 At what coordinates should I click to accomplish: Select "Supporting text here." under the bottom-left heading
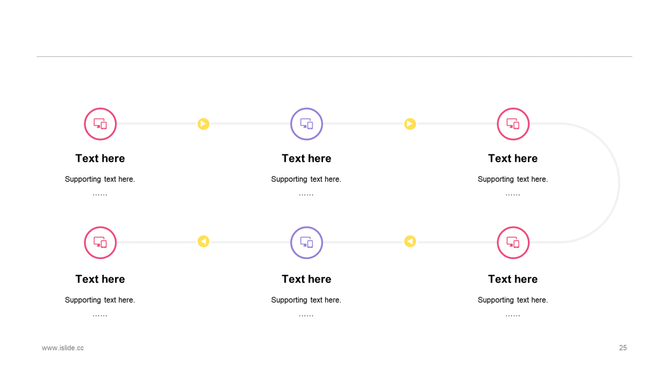click(100, 300)
